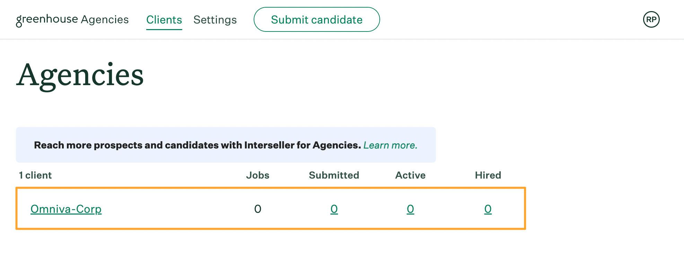Open the Settings tab
Viewport: 684px width, 263px height.
point(215,20)
